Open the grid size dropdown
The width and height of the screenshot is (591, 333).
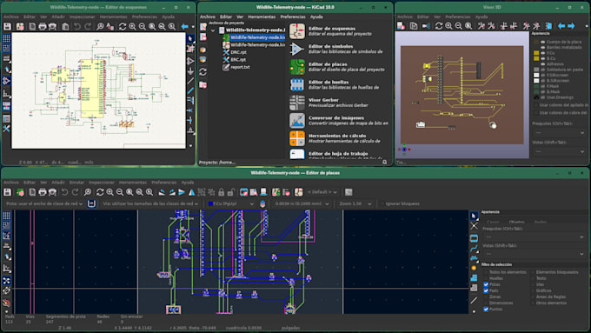pos(302,203)
